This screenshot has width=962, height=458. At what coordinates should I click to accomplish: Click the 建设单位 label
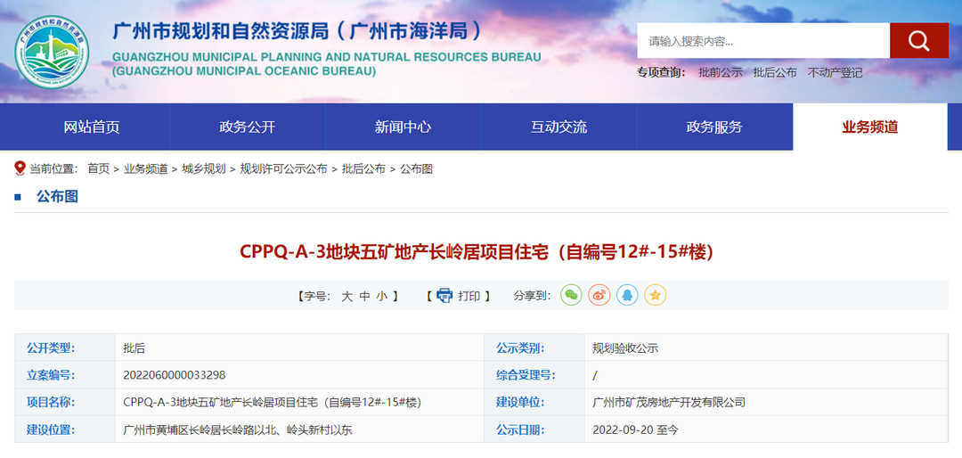[x=520, y=402]
